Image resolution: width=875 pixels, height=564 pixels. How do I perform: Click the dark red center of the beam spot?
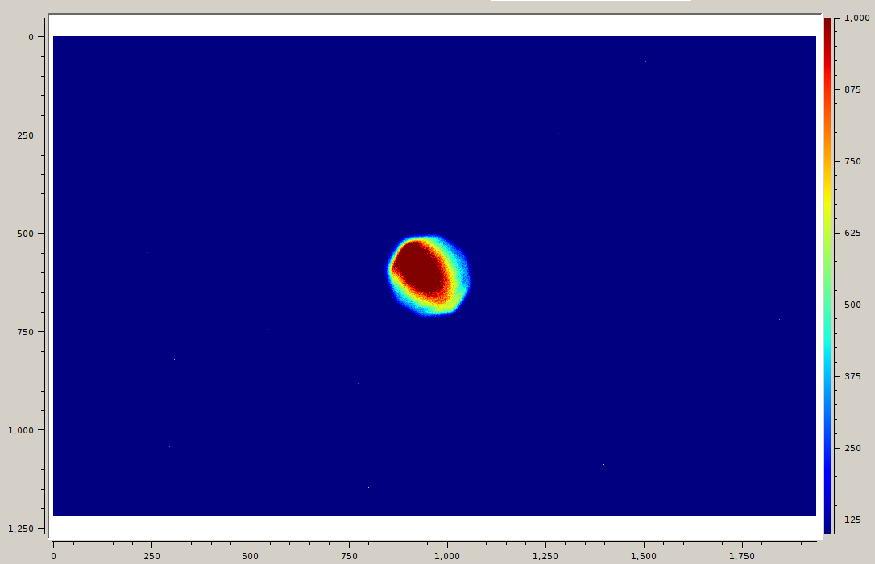coord(420,269)
